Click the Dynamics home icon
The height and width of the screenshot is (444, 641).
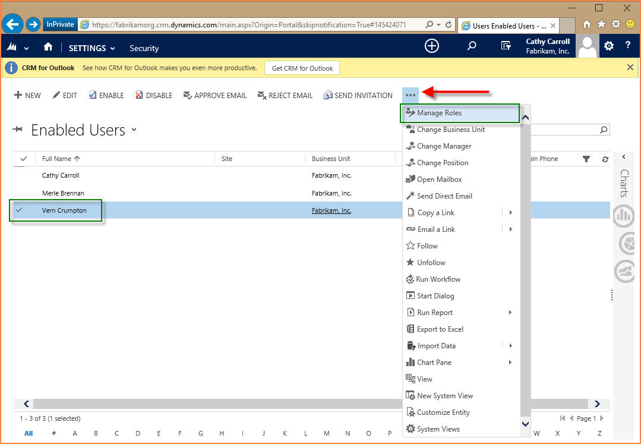pos(48,48)
